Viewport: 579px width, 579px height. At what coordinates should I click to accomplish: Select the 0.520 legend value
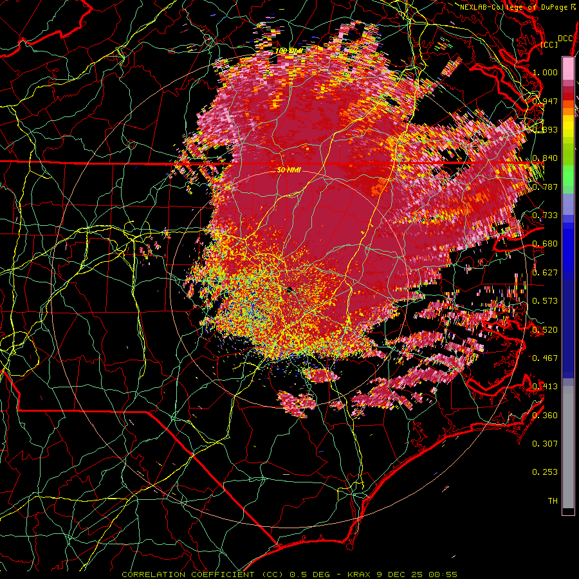pyautogui.click(x=545, y=330)
